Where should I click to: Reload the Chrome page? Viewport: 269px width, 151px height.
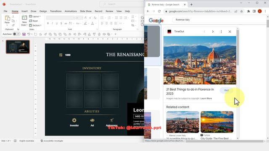click(x=159, y=11)
